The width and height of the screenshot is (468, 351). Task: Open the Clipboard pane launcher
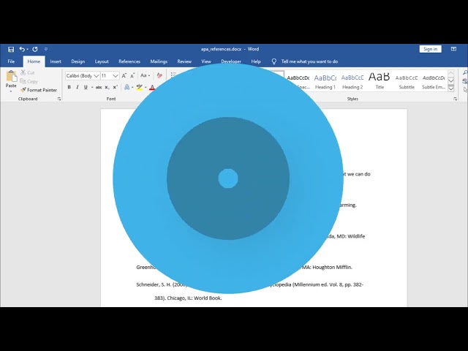59,99
